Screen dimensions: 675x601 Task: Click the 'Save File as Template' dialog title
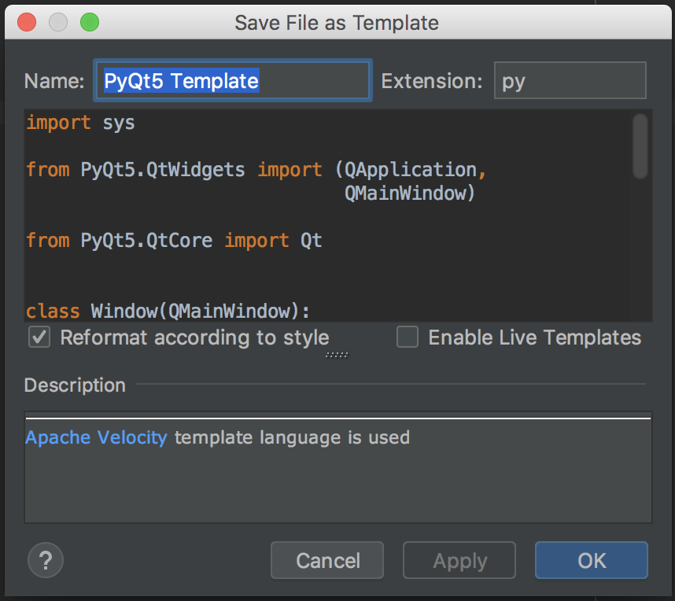tap(337, 23)
